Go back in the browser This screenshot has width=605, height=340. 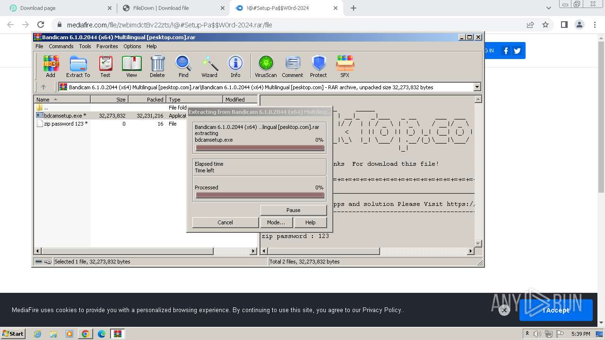(10, 25)
